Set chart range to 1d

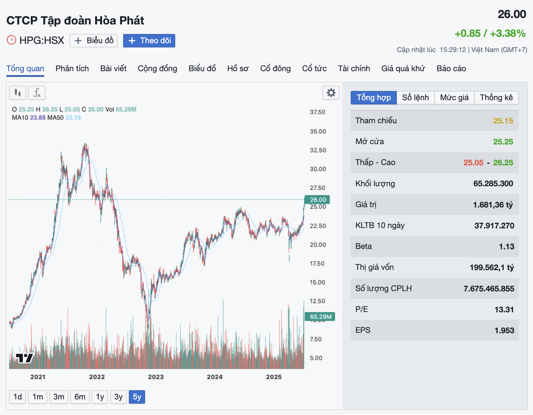(18, 397)
